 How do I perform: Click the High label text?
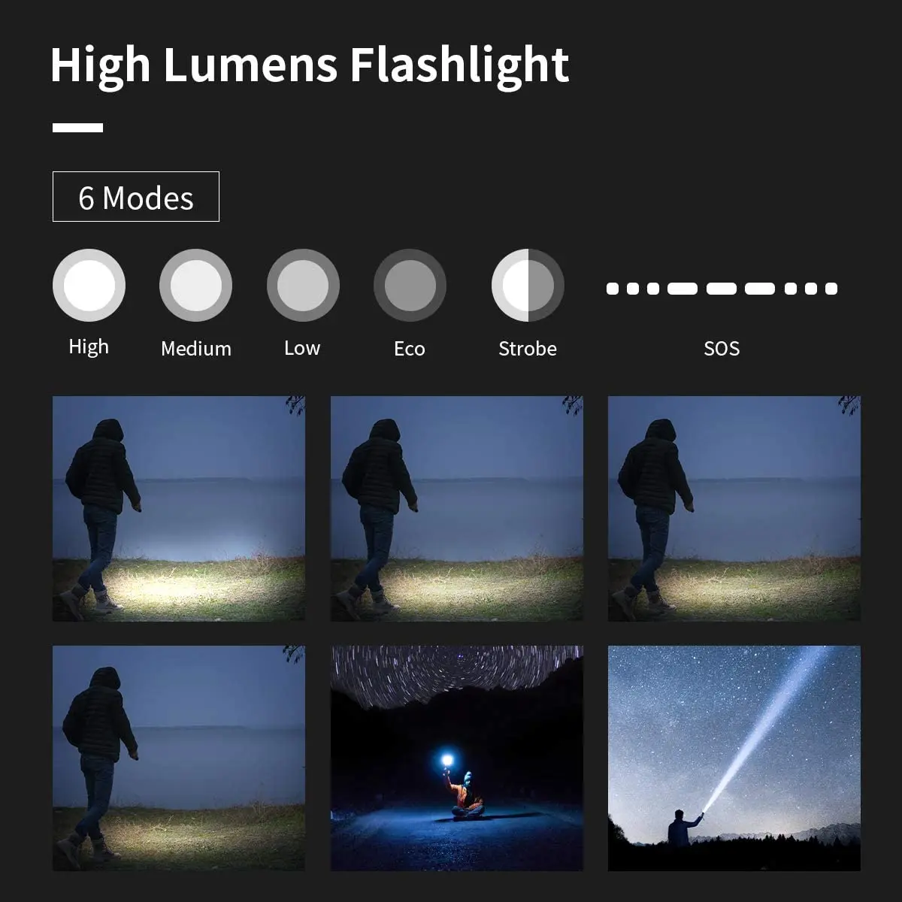pyautogui.click(x=89, y=347)
